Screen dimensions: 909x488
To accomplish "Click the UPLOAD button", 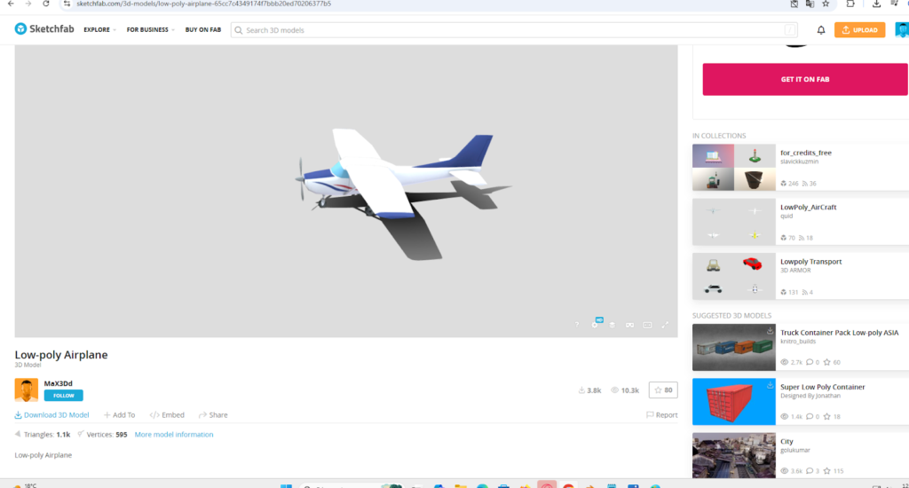I will pos(859,29).
